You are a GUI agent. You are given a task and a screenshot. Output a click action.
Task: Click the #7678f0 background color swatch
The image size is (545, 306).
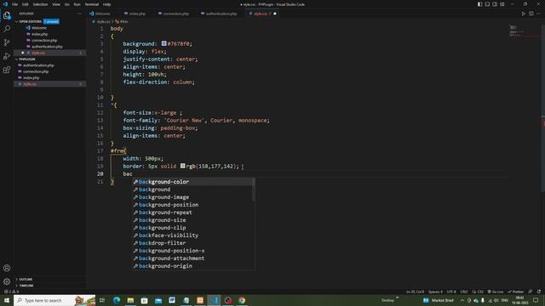(x=163, y=43)
